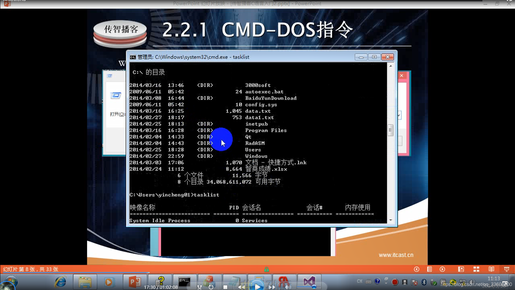Toggle shuffle on the video player
The height and width of the screenshot is (290, 515).
tap(199, 287)
